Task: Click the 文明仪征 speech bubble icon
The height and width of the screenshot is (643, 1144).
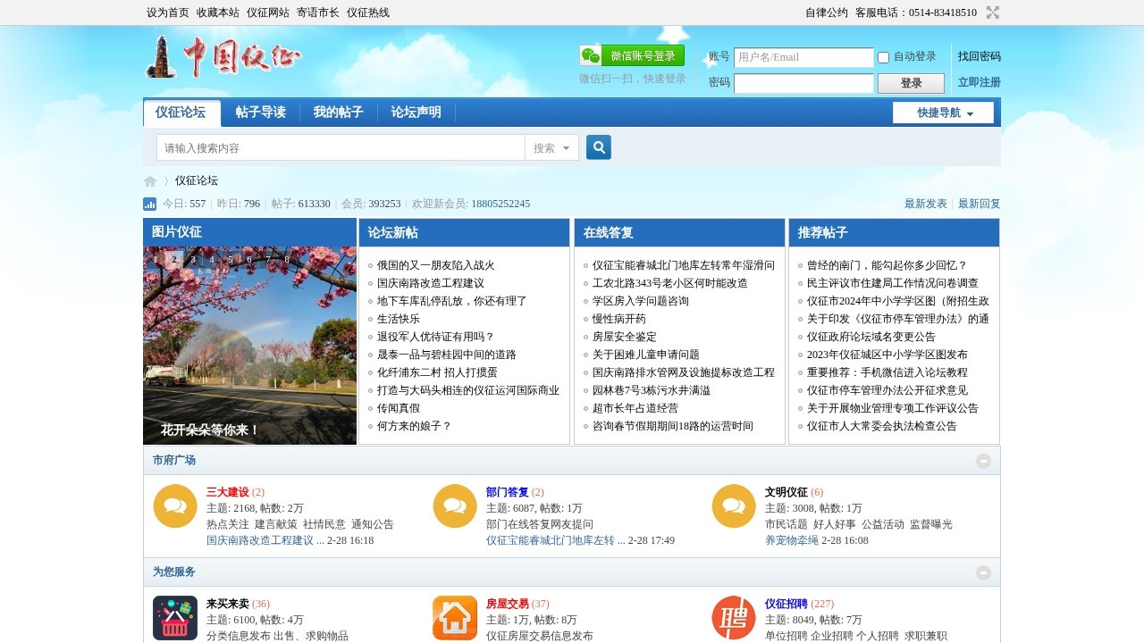Action: [x=733, y=505]
